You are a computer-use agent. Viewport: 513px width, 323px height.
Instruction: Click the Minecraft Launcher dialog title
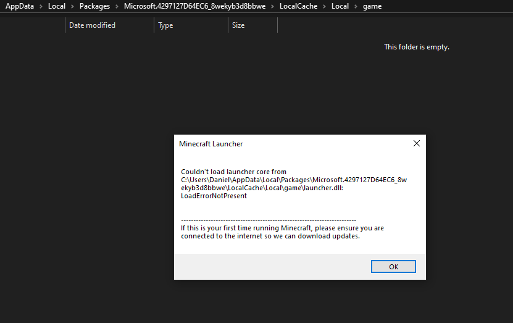211,144
